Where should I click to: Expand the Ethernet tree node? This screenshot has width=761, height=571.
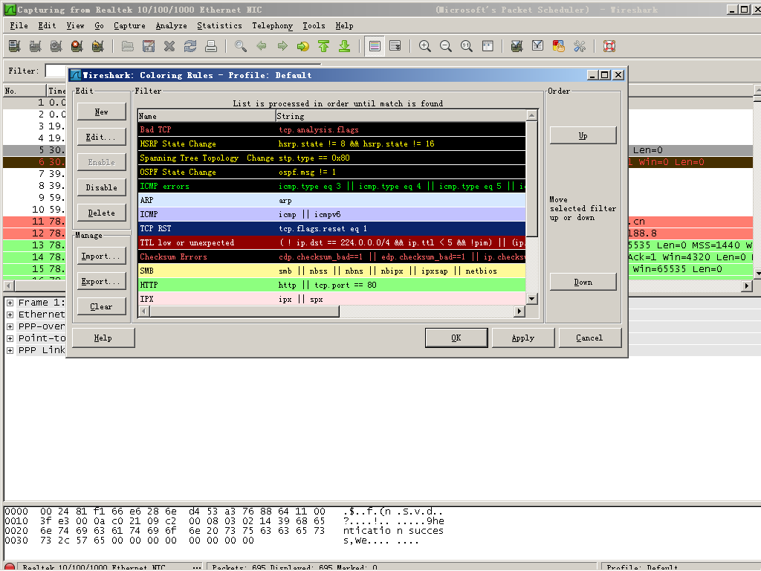10,314
